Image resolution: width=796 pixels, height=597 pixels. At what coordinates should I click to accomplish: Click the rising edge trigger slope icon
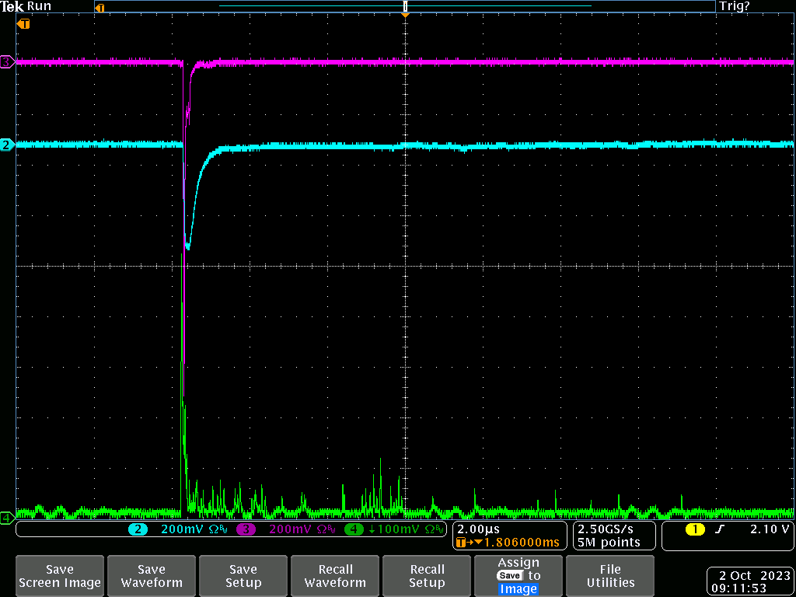pyautogui.click(x=720, y=529)
